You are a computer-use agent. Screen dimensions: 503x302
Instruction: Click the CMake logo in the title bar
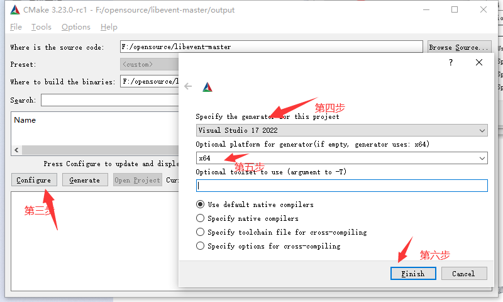tap(15, 10)
